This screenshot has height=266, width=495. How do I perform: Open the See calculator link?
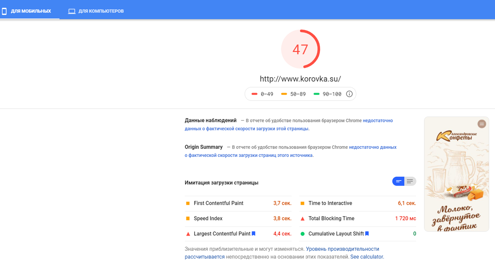(x=367, y=257)
